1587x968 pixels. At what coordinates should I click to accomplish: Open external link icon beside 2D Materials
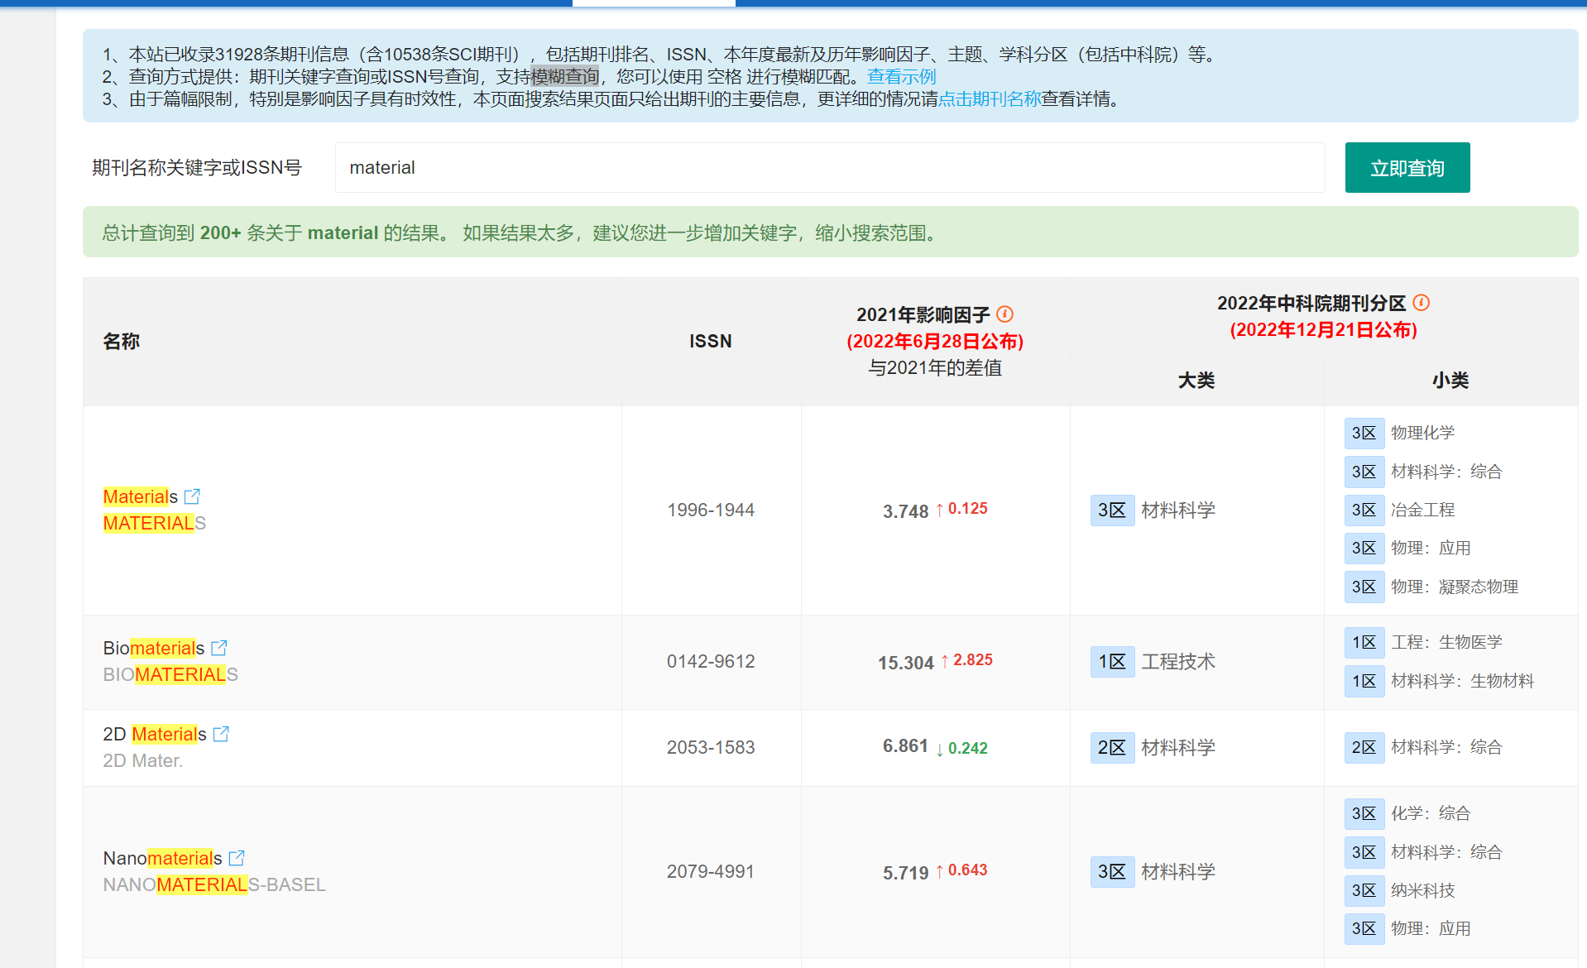pyautogui.click(x=221, y=734)
